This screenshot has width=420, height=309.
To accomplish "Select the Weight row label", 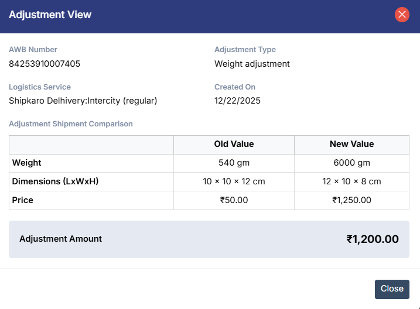I will pyautogui.click(x=27, y=163).
